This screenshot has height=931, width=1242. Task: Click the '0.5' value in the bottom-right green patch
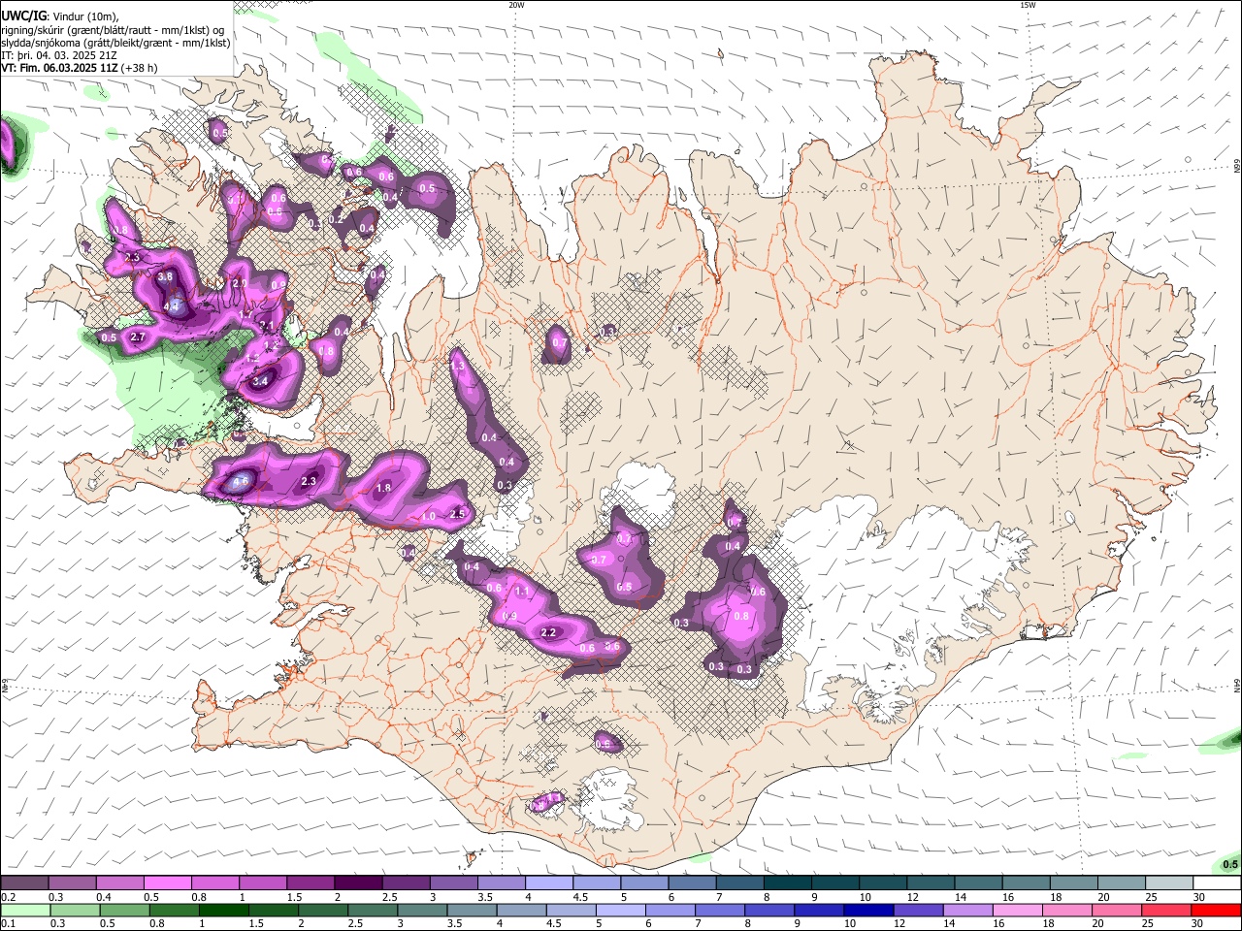(1230, 864)
